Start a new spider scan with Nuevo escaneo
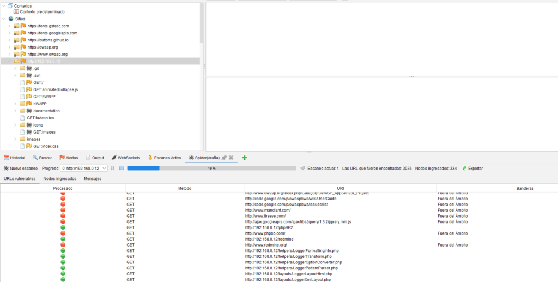Viewport: 558px width, 282px height. click(19, 169)
